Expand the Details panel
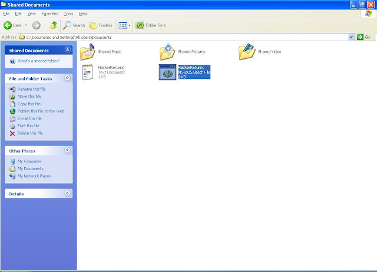The width and height of the screenshot is (377, 272). click(68, 193)
